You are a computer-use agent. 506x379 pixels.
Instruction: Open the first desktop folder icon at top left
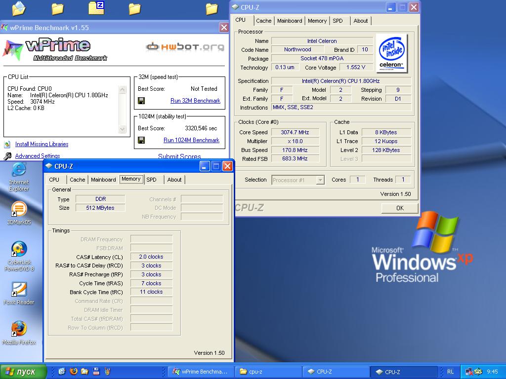click(19, 8)
